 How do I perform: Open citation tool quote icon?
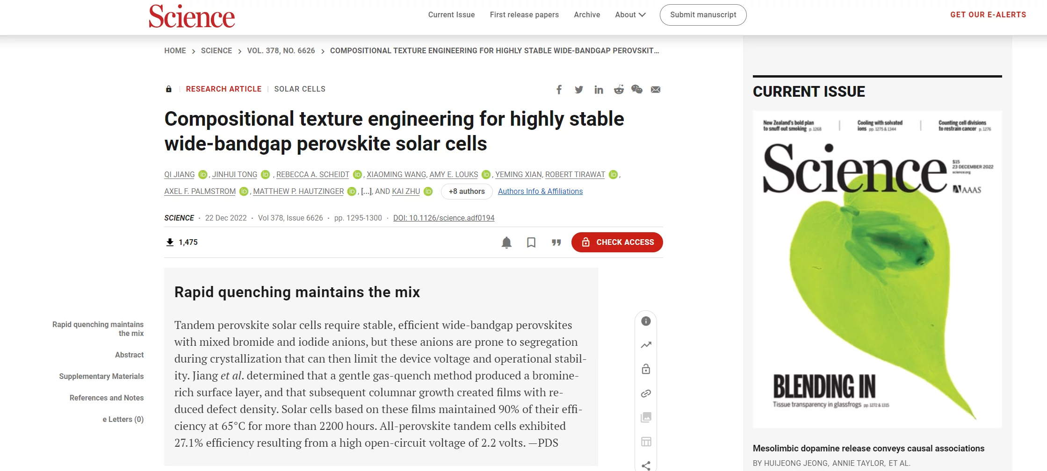[x=556, y=242]
